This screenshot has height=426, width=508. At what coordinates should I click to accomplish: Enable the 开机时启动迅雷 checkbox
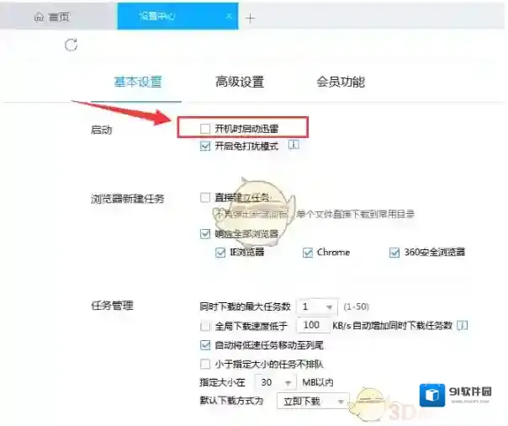point(206,127)
